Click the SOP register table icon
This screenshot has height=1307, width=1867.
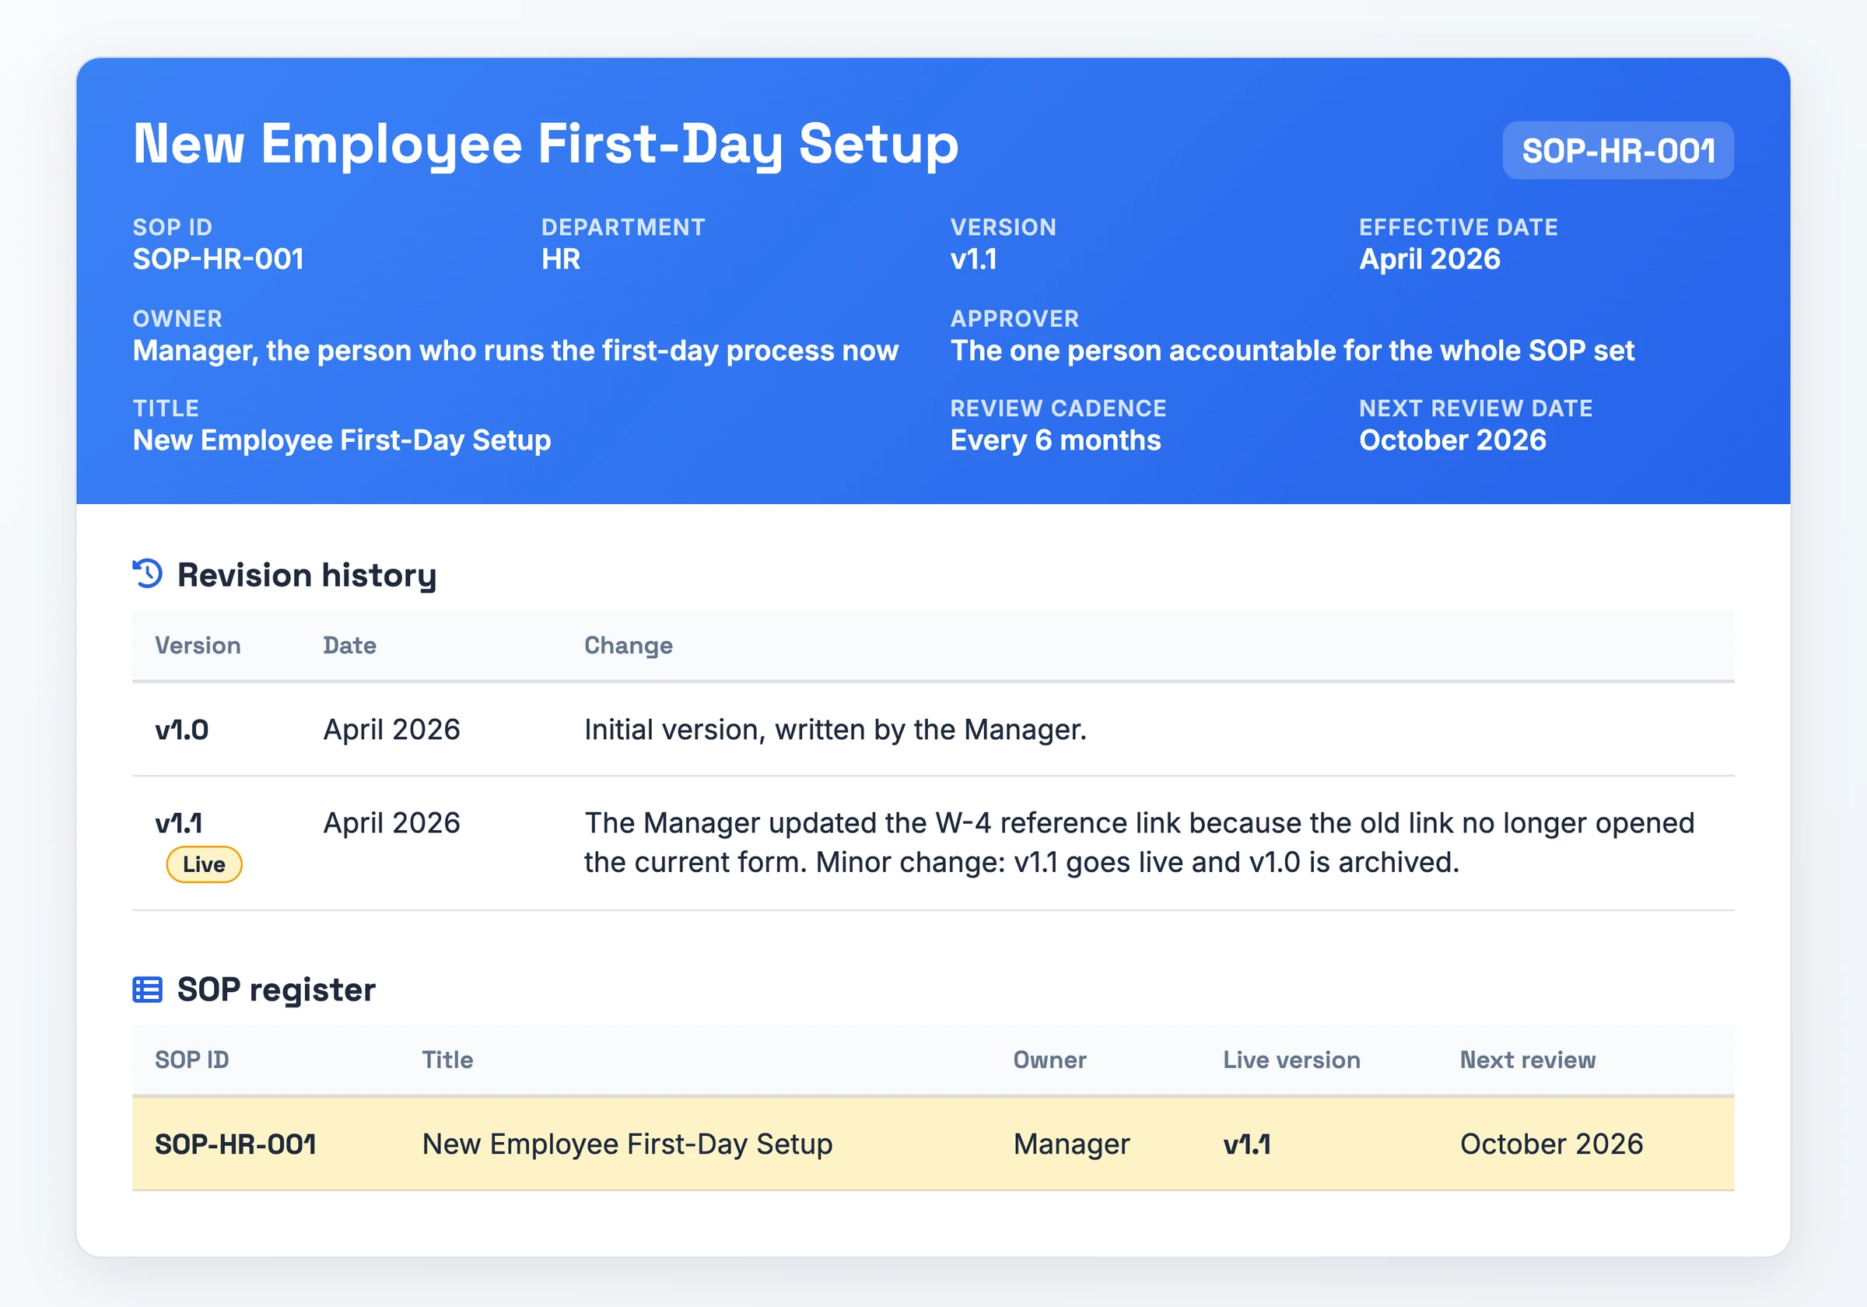(147, 990)
